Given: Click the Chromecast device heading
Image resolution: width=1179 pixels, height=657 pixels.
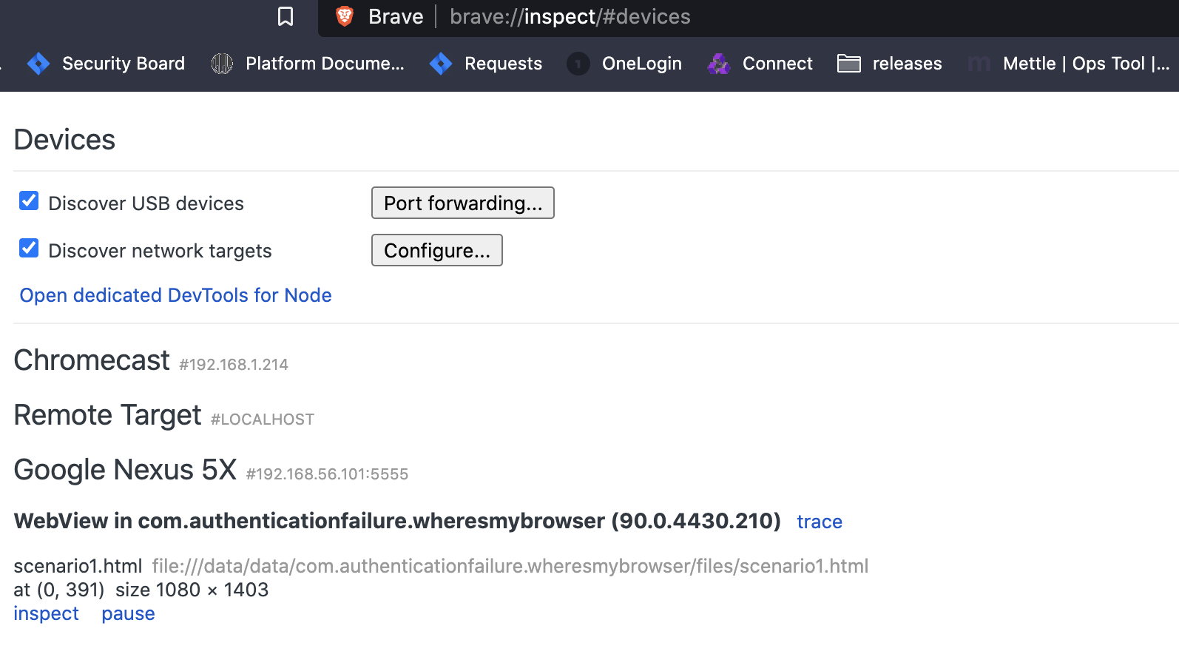Looking at the screenshot, I should click(92, 360).
